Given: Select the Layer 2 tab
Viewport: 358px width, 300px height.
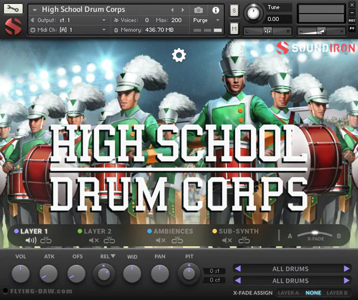Looking at the screenshot, I should point(98,231).
